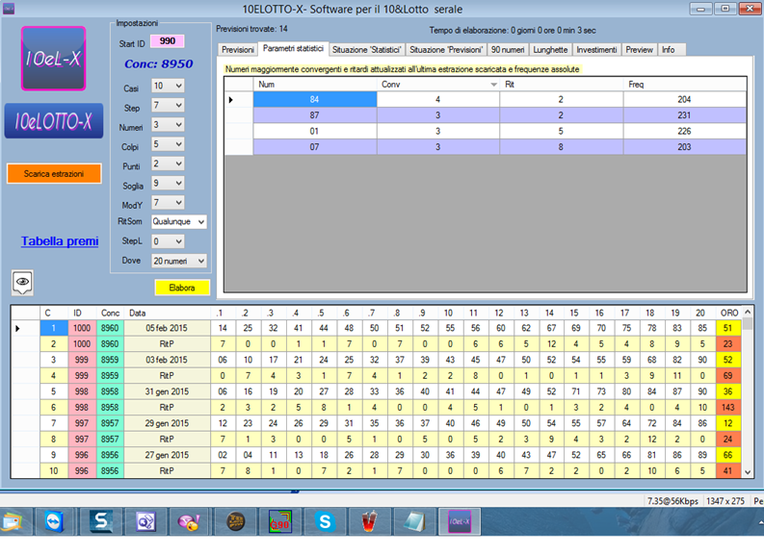The image size is (764, 554).
Task: Open the Dove 20 numeri dropdown
Action: coord(179,261)
